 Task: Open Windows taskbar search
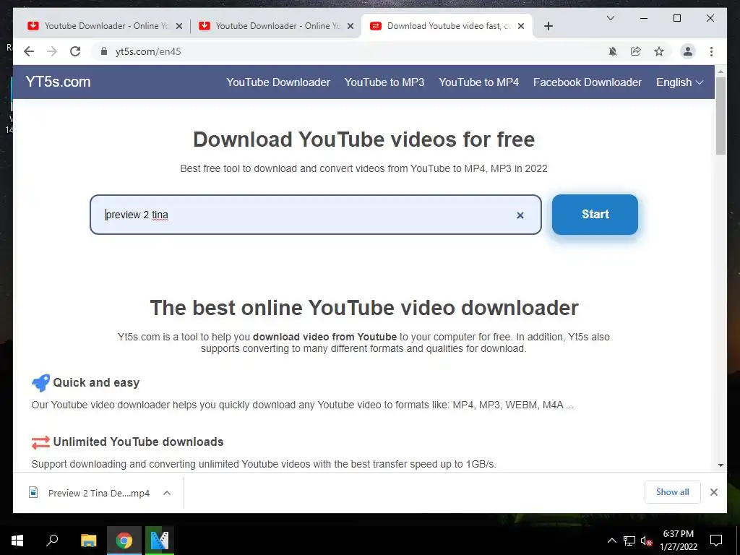(52, 541)
